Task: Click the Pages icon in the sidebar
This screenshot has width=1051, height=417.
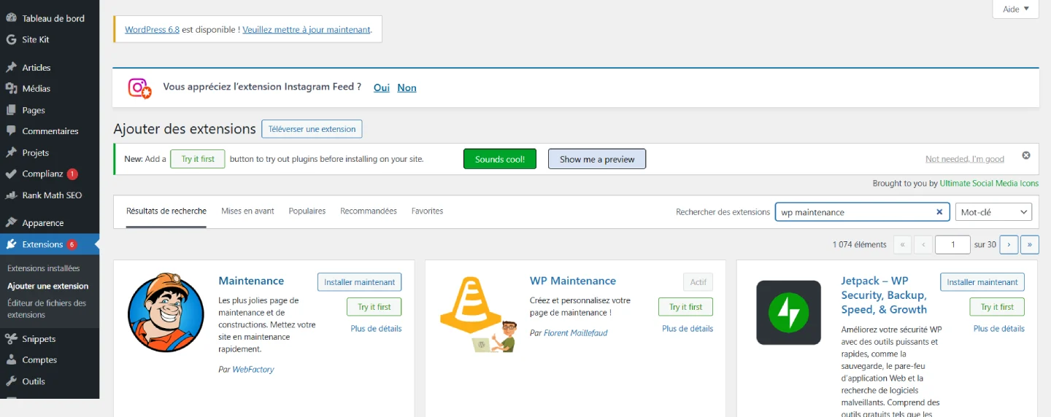Action: tap(11, 110)
